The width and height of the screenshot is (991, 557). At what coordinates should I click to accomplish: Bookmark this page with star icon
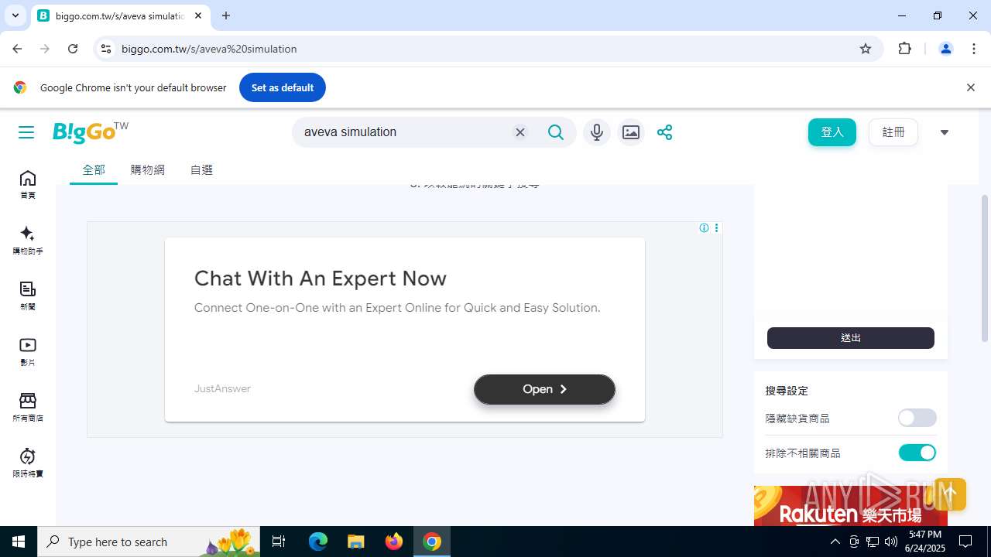click(x=866, y=49)
